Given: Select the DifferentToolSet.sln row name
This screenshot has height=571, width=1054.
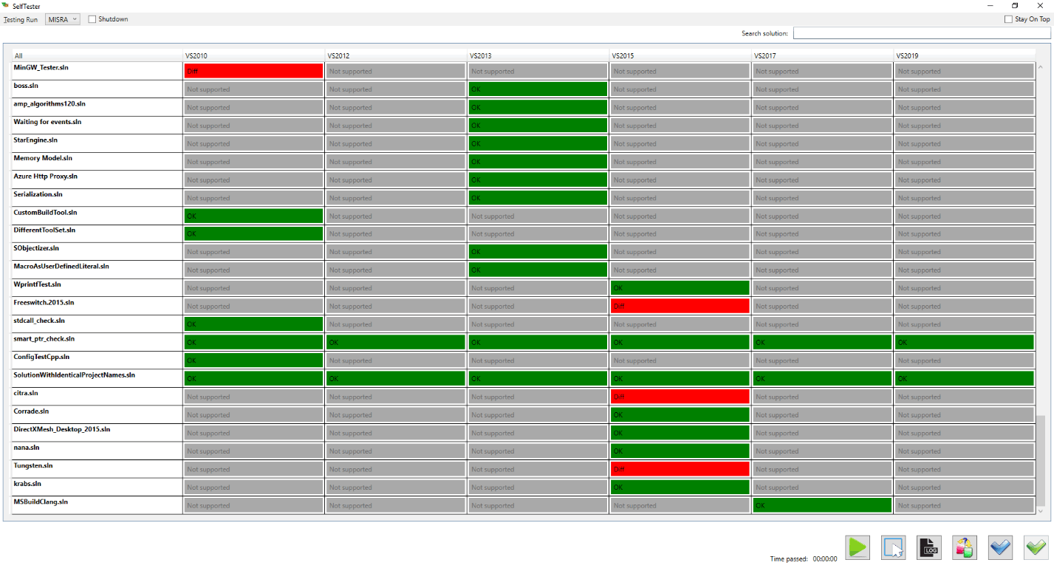Looking at the screenshot, I should click(x=44, y=230).
